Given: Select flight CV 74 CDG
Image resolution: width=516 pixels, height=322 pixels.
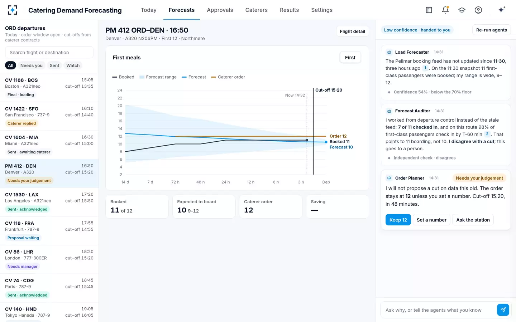Looking at the screenshot, I should (49, 288).
